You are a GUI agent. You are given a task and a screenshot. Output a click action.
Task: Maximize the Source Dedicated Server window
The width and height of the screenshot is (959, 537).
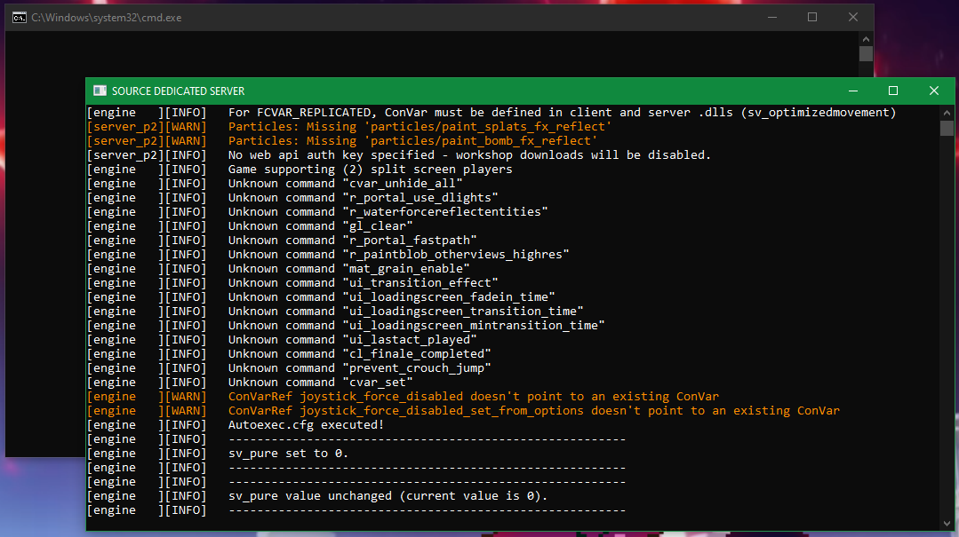(x=893, y=91)
